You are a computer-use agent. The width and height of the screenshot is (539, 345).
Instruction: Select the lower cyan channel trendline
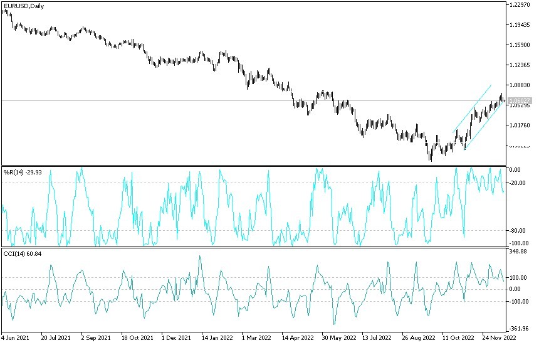click(484, 125)
